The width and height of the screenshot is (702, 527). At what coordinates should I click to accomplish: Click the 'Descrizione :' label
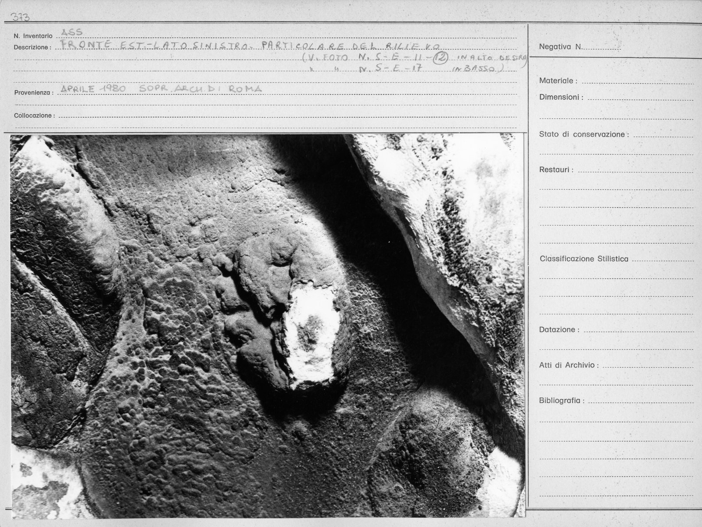pyautogui.click(x=32, y=47)
